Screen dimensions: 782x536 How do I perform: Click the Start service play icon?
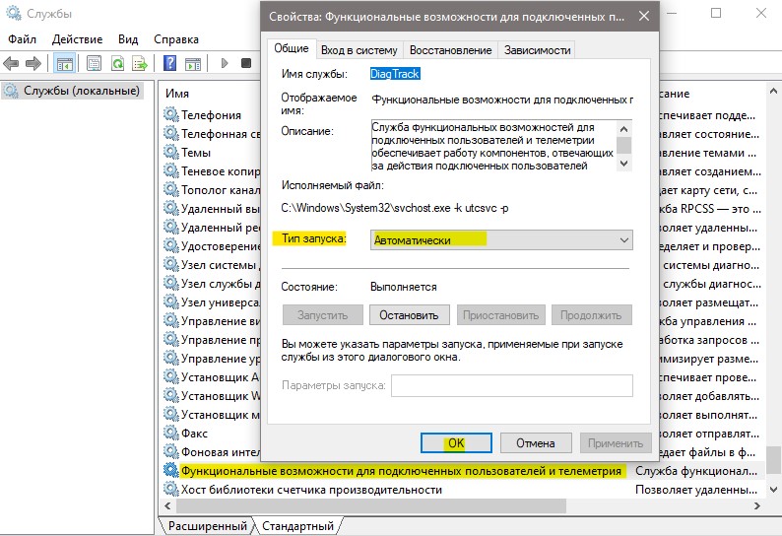tap(225, 63)
